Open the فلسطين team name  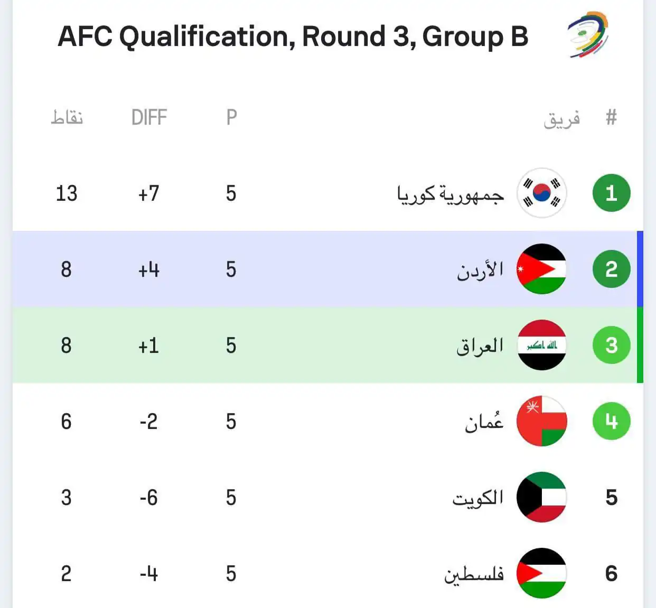pos(474,574)
